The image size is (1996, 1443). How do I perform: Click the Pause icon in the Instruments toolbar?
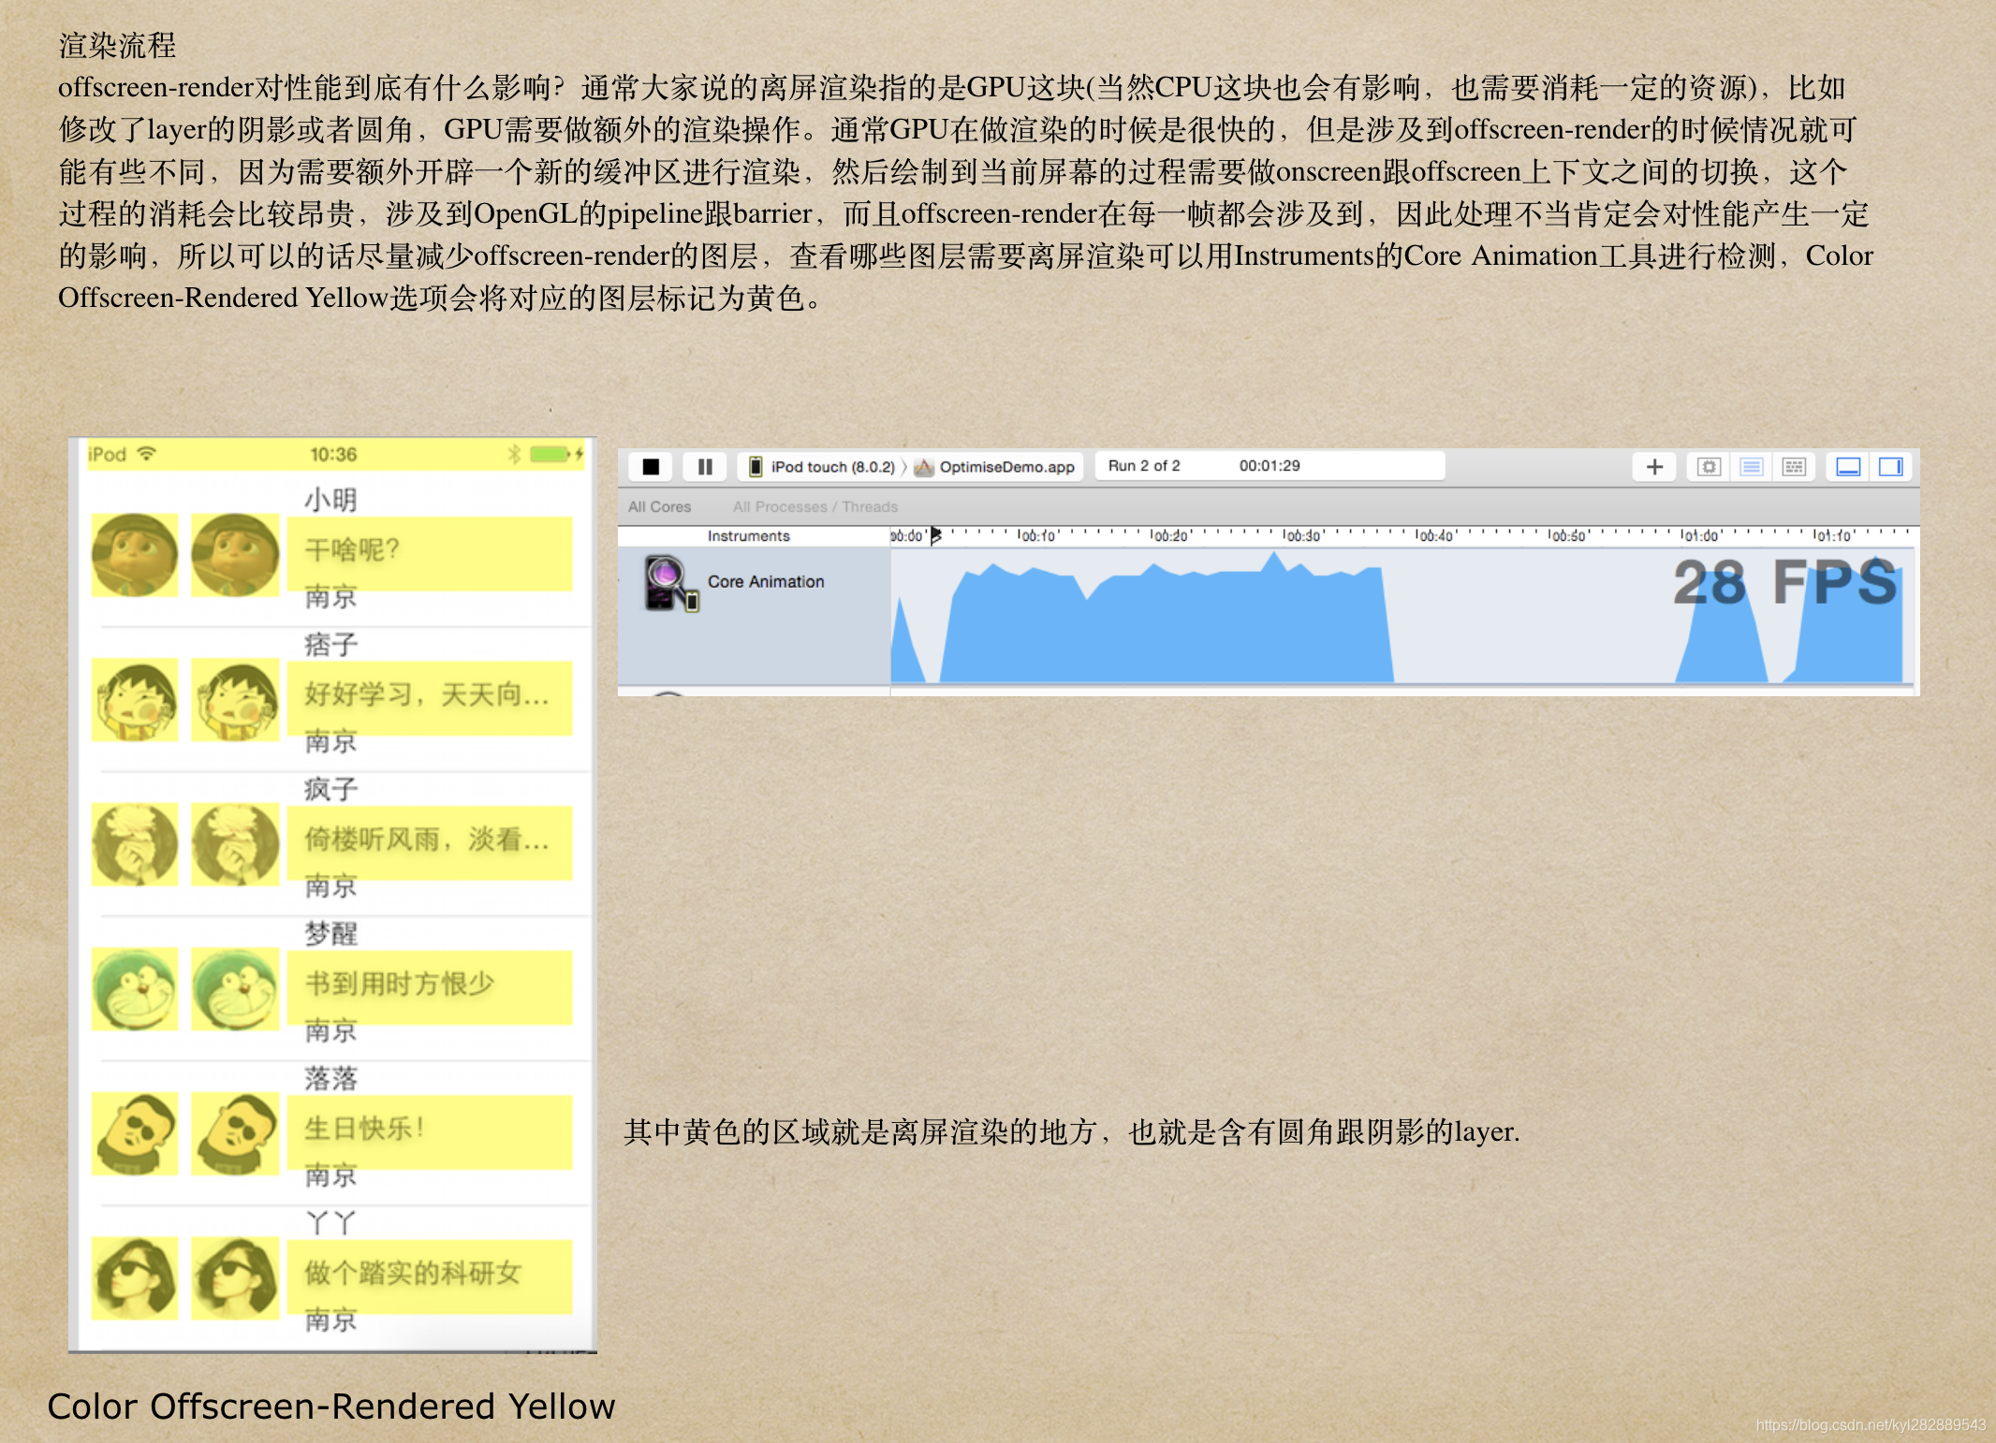[x=706, y=467]
